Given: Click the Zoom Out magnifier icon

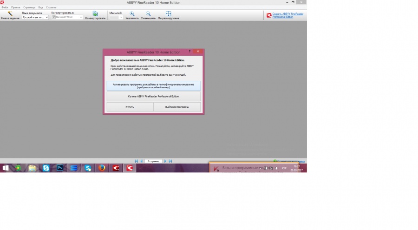Looking at the screenshot, I should click(x=148, y=13).
